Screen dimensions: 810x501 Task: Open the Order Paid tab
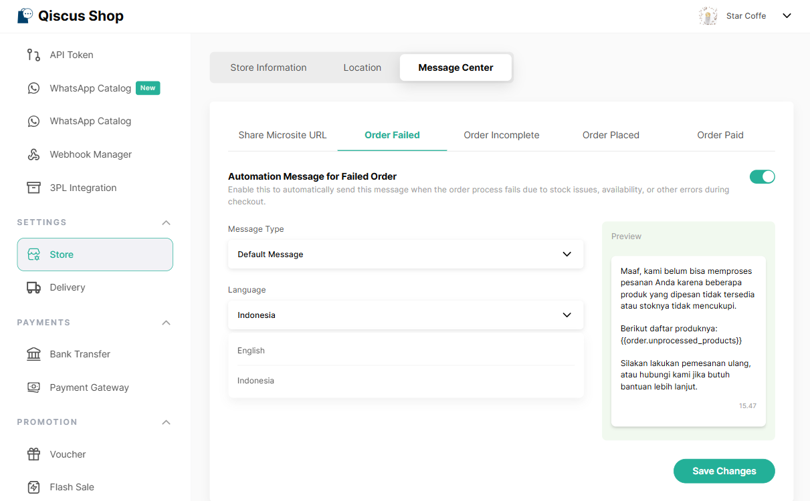[x=720, y=135]
